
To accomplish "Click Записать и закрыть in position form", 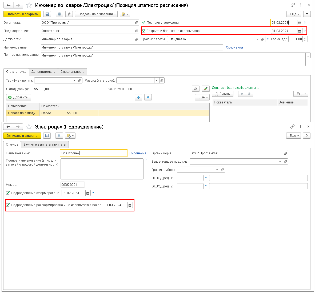I will [x=22, y=14].
